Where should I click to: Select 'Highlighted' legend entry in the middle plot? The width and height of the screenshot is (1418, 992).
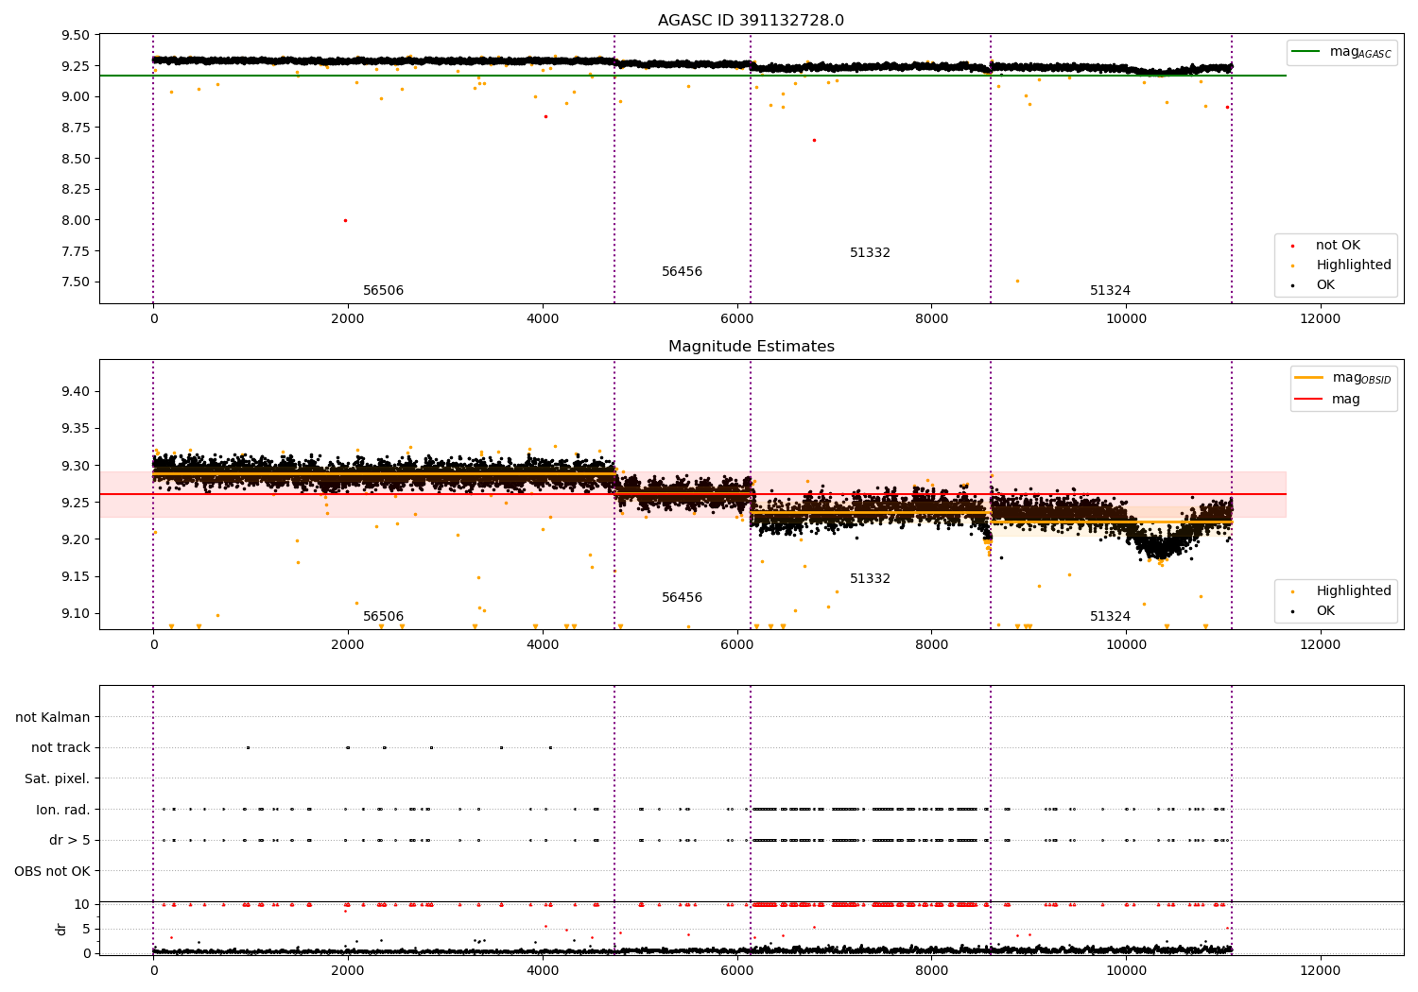(x=1353, y=591)
